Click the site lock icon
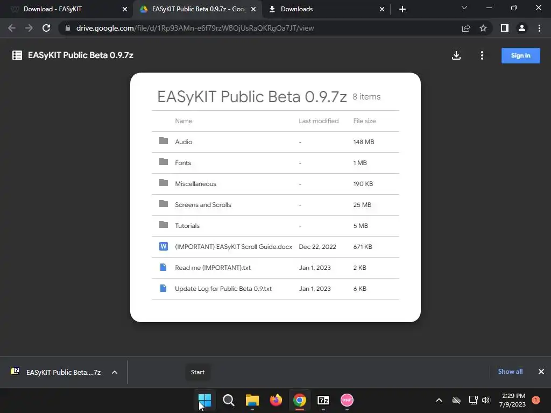The width and height of the screenshot is (551, 413). pyautogui.click(x=68, y=28)
